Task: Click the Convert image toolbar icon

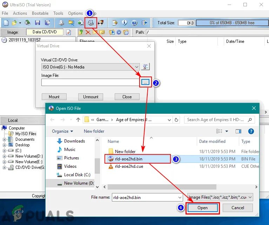Action: click(81, 23)
